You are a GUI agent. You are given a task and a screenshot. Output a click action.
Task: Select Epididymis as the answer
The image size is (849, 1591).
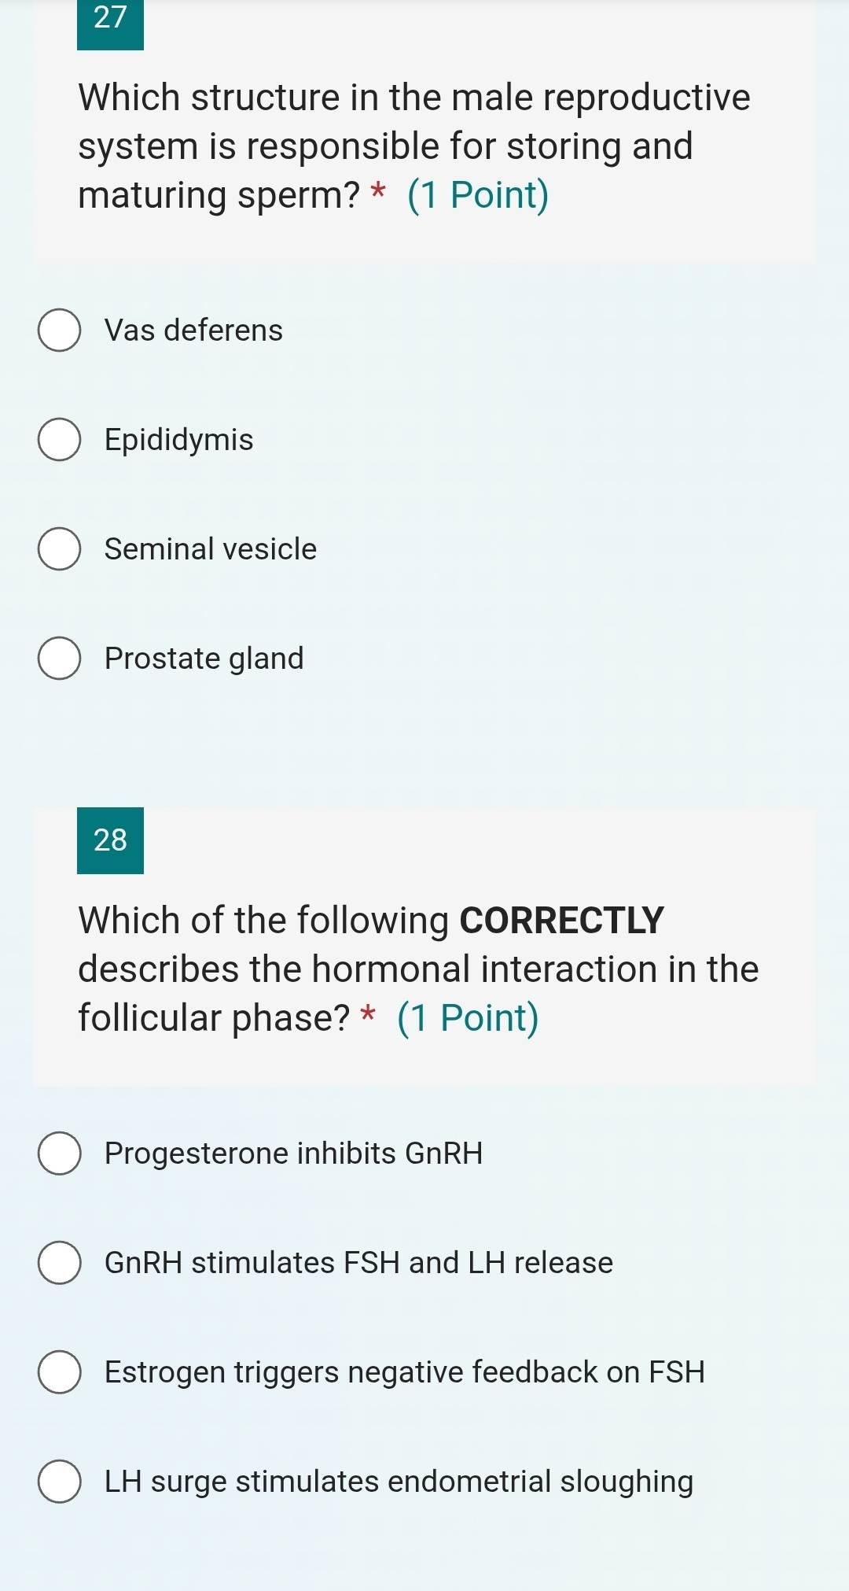pos(59,439)
